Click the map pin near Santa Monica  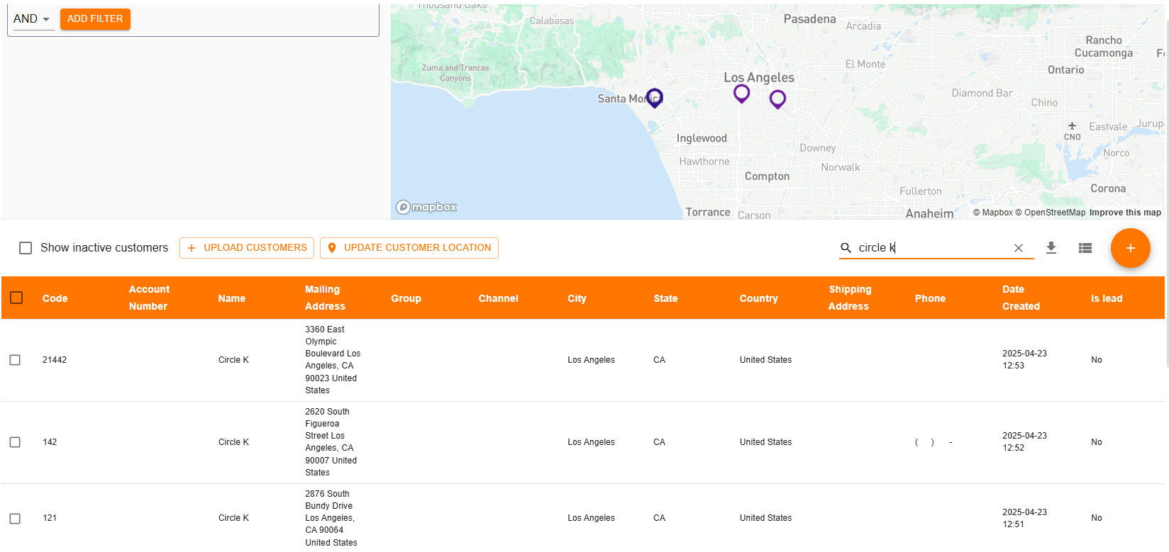point(655,98)
